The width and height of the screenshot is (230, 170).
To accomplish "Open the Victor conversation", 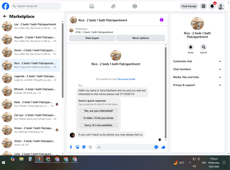I will coord(30,143).
